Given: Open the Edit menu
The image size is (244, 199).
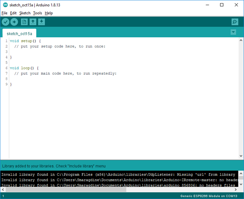Looking at the screenshot, I should 13,13.
